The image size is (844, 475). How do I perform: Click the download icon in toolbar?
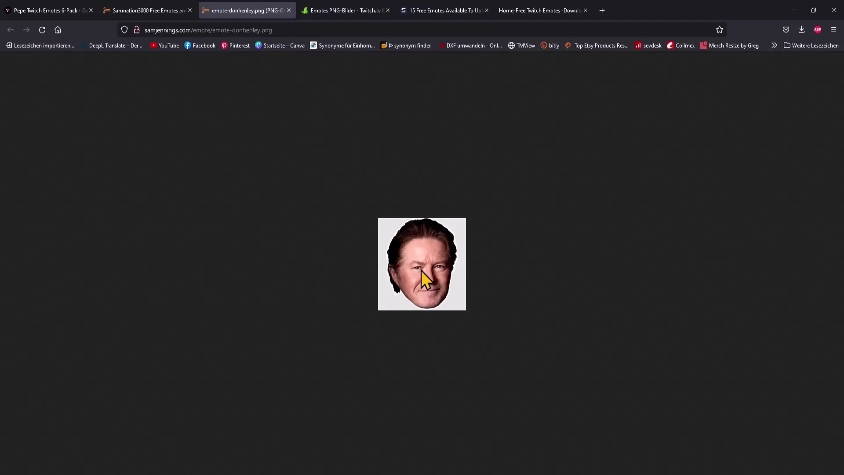[802, 29]
